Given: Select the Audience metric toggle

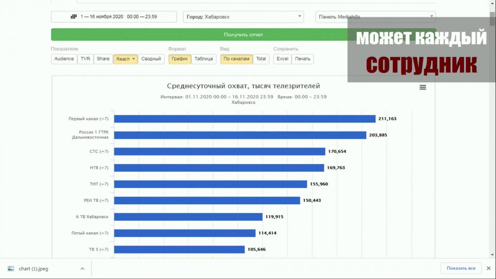Looking at the screenshot, I should pyautogui.click(x=64, y=59).
